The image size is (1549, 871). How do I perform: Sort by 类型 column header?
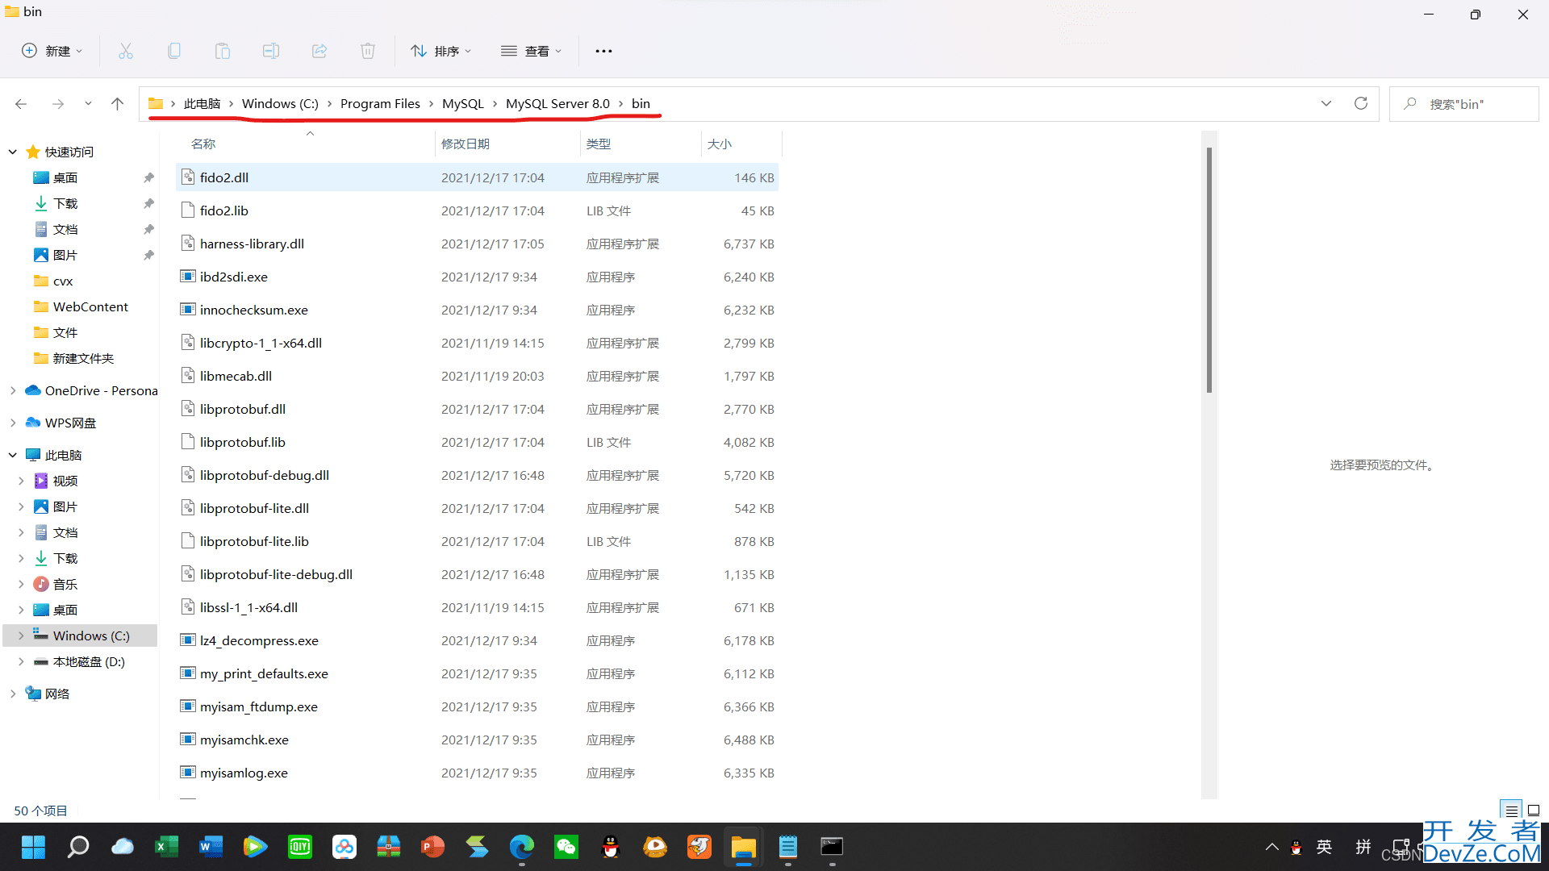599,144
